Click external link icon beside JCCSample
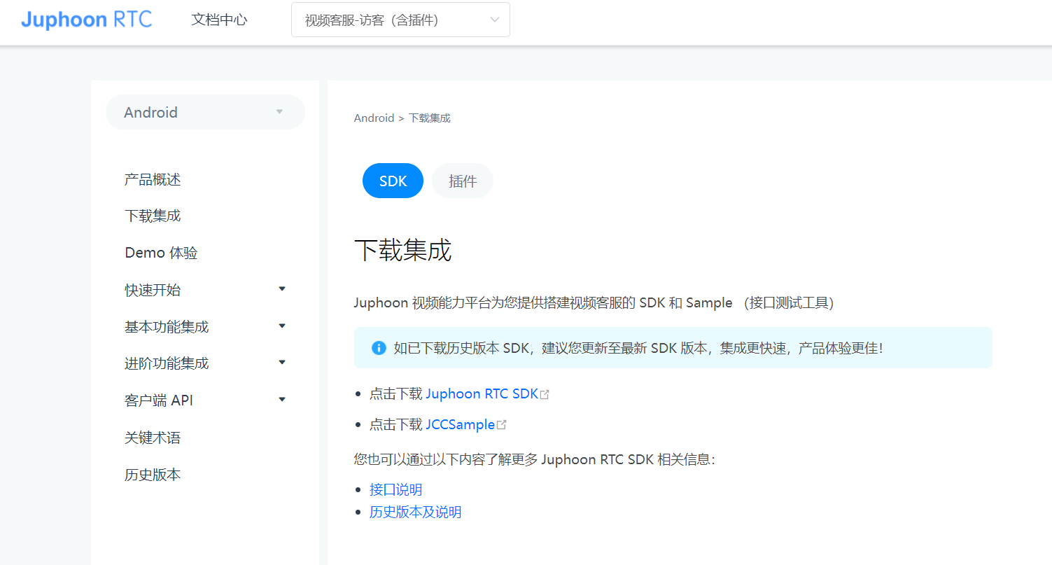The width and height of the screenshot is (1052, 565). [x=501, y=425]
